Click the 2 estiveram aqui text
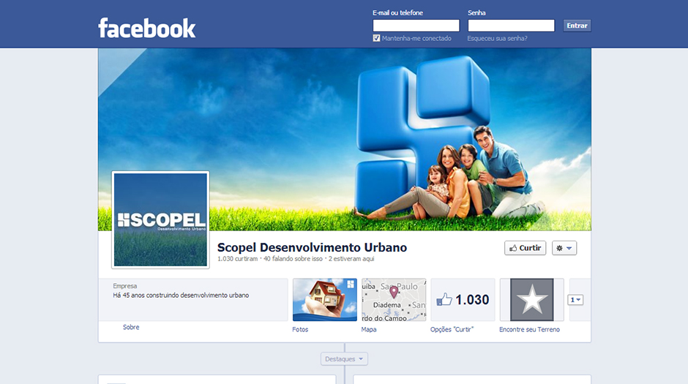Viewport: 688px width, 384px height. click(351, 259)
